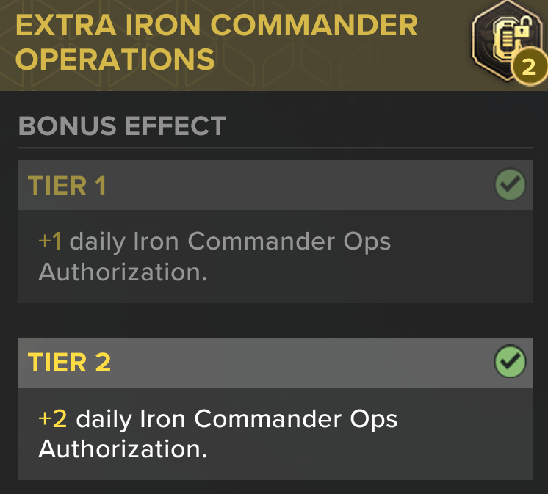Click the Tier 2 label text
548x494 pixels.
tap(70, 363)
